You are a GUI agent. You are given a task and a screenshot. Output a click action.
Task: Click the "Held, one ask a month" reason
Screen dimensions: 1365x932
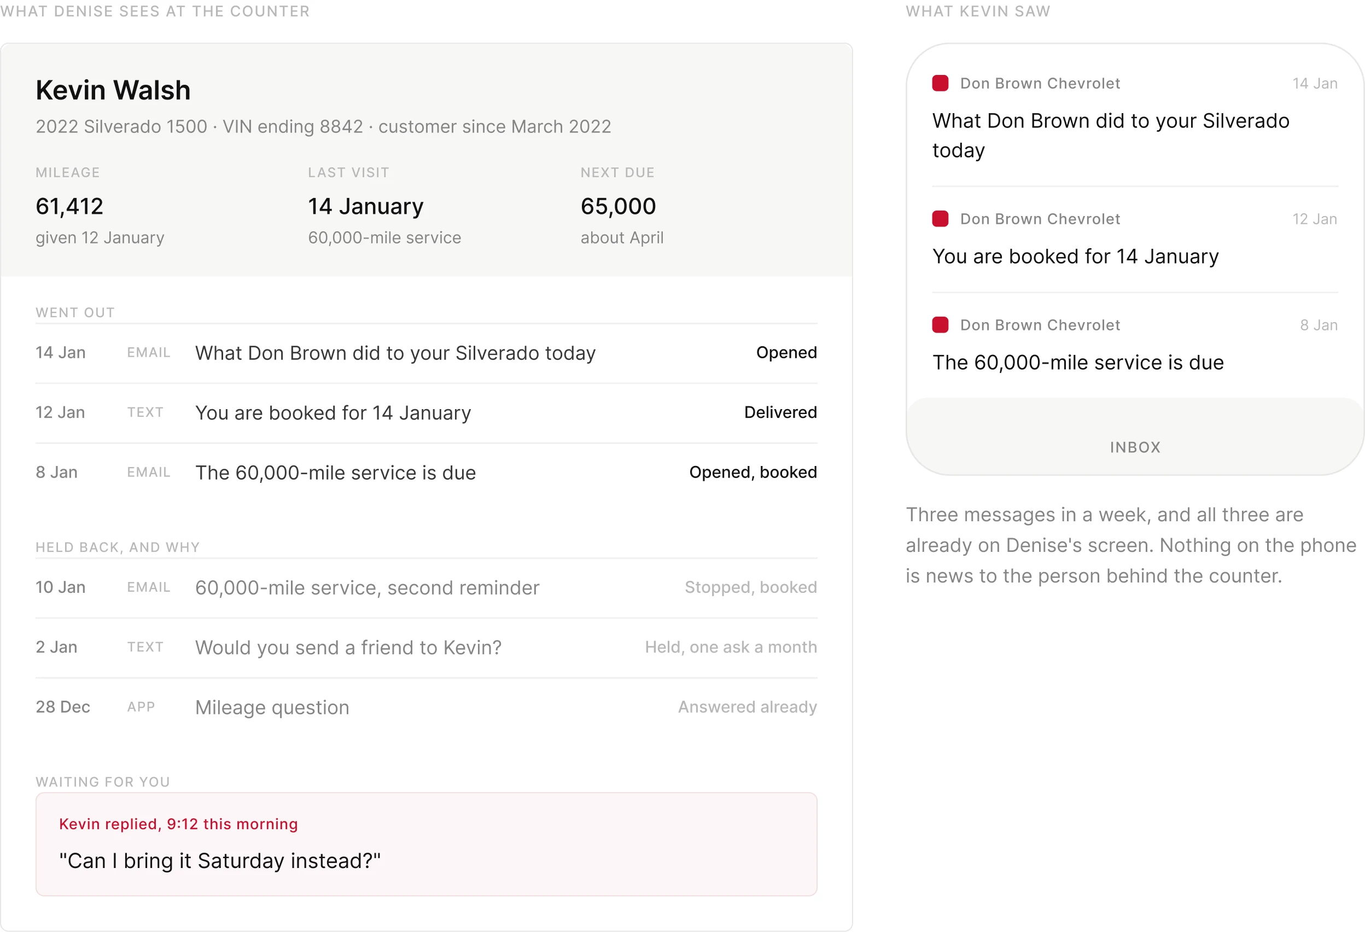731,647
